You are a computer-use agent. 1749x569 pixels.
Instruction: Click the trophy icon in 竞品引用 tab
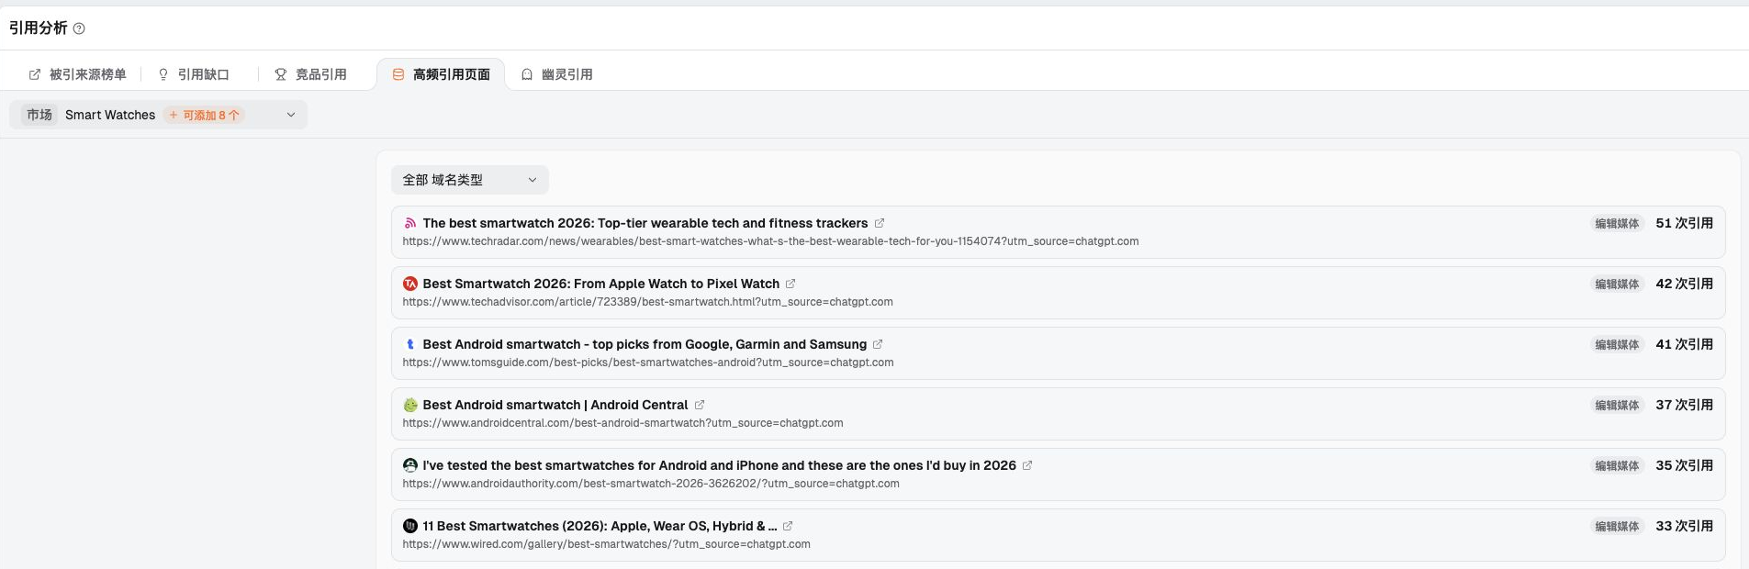coord(281,74)
